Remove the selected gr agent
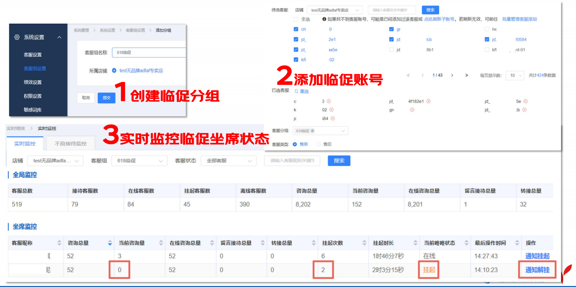Image resolution: width=576 pixels, height=287 pixels. click(x=412, y=110)
